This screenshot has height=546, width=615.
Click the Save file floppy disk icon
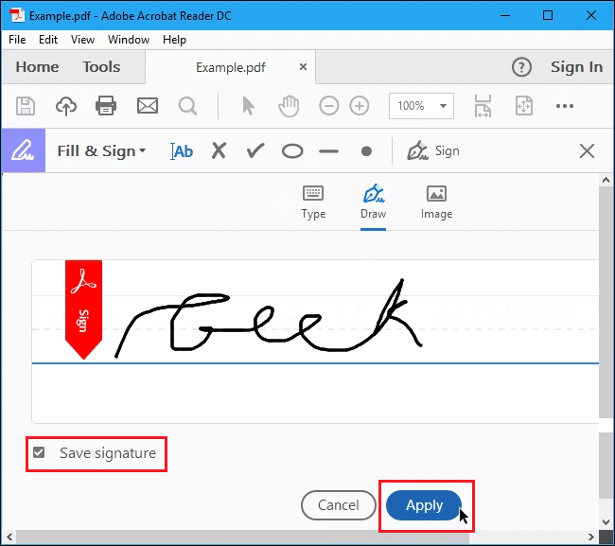26,106
